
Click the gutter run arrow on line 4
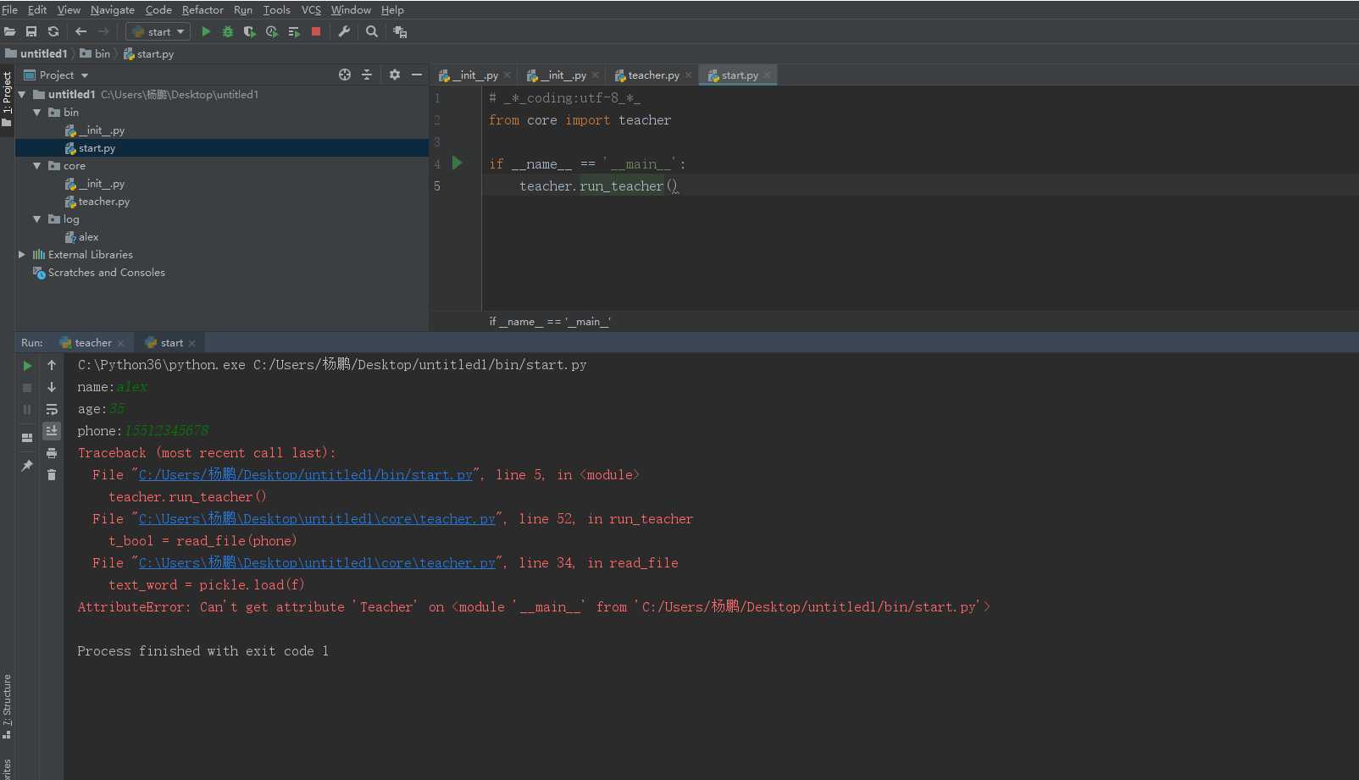coord(458,163)
